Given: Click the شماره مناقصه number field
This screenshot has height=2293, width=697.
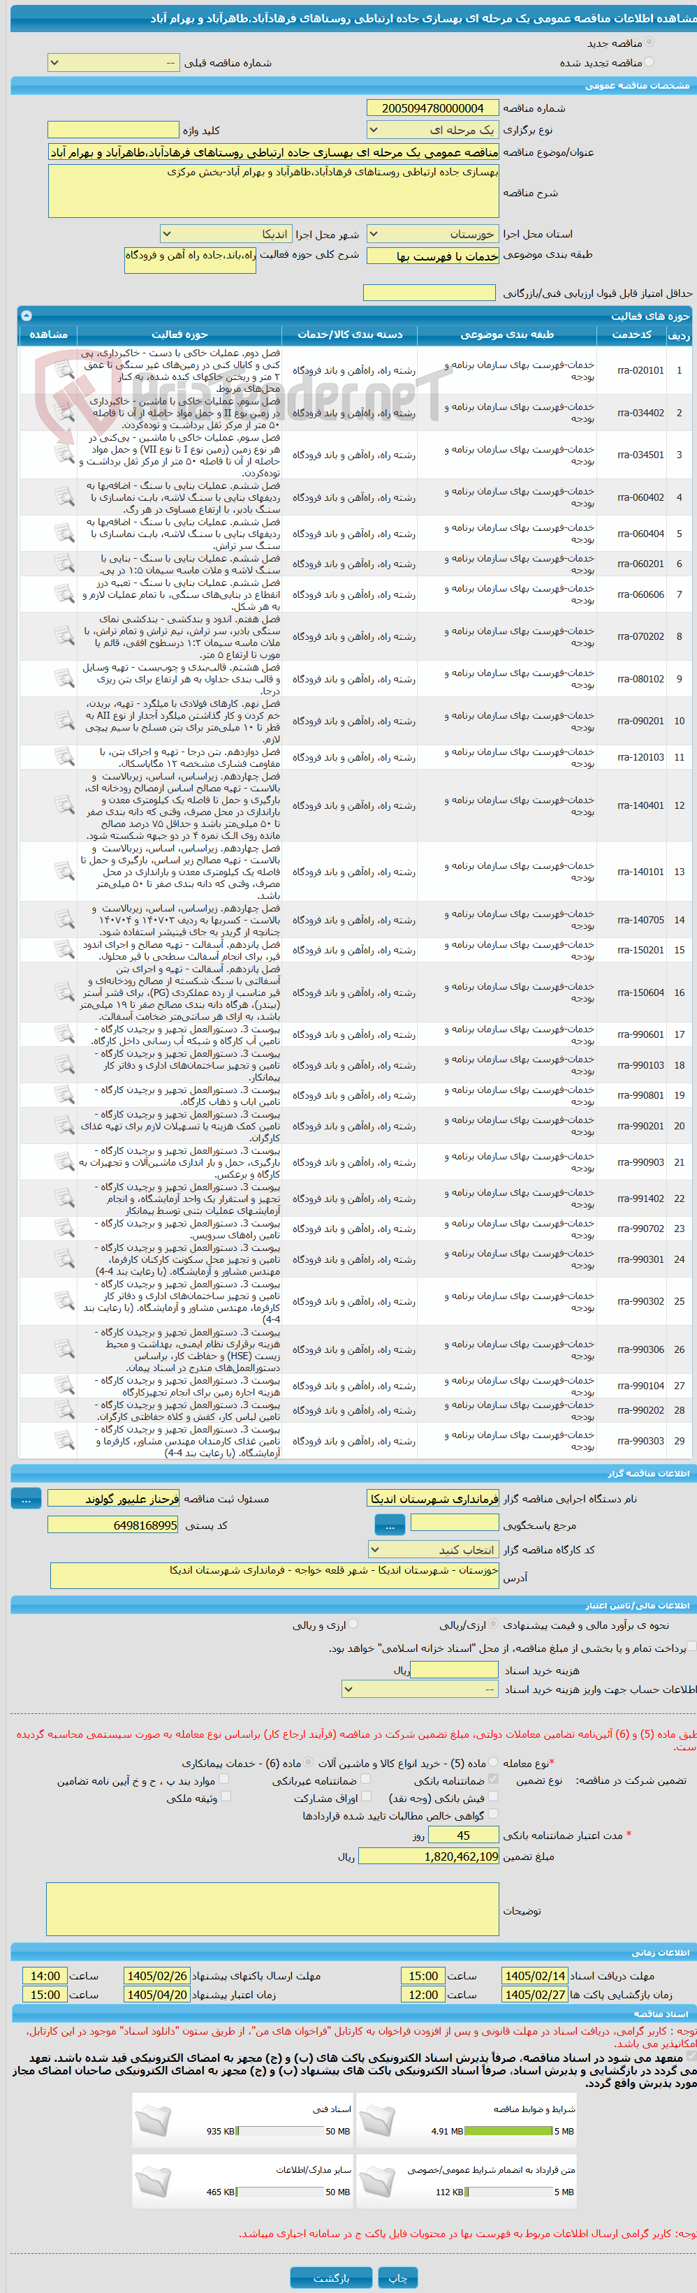Looking at the screenshot, I should click(432, 108).
